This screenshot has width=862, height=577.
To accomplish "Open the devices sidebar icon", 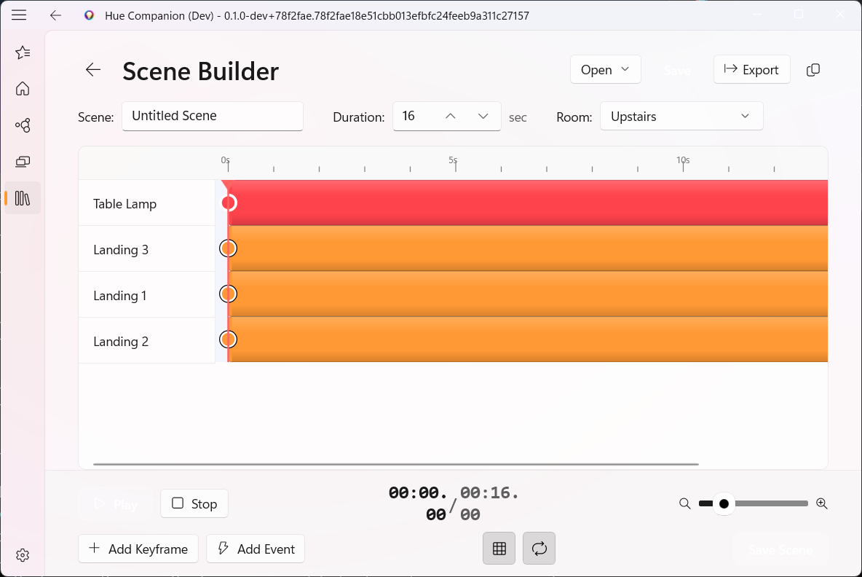I will 23,162.
